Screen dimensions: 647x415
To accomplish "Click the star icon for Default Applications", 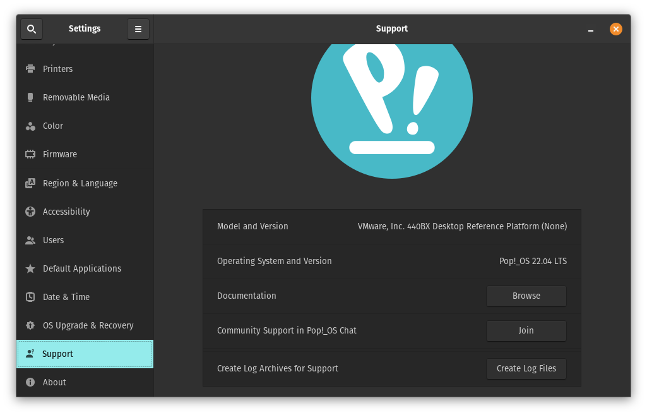I will point(30,268).
